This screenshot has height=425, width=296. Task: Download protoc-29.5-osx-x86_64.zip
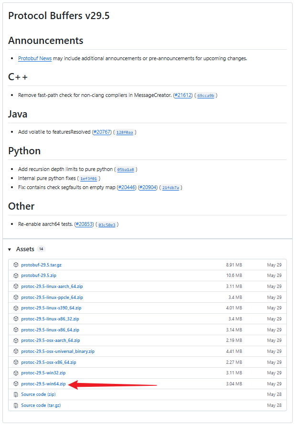click(x=49, y=362)
